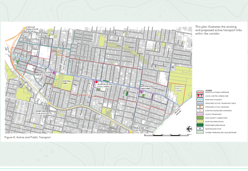Select the purple Woodville North Urban Hub dot
This screenshot has height=171, width=248.
[54, 73]
